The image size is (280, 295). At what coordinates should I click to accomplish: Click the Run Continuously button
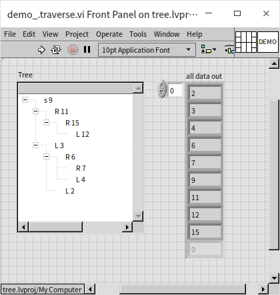(56, 50)
